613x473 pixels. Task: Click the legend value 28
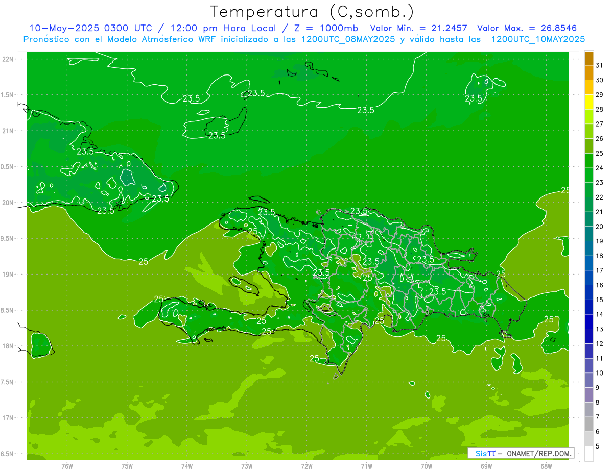pos(600,109)
